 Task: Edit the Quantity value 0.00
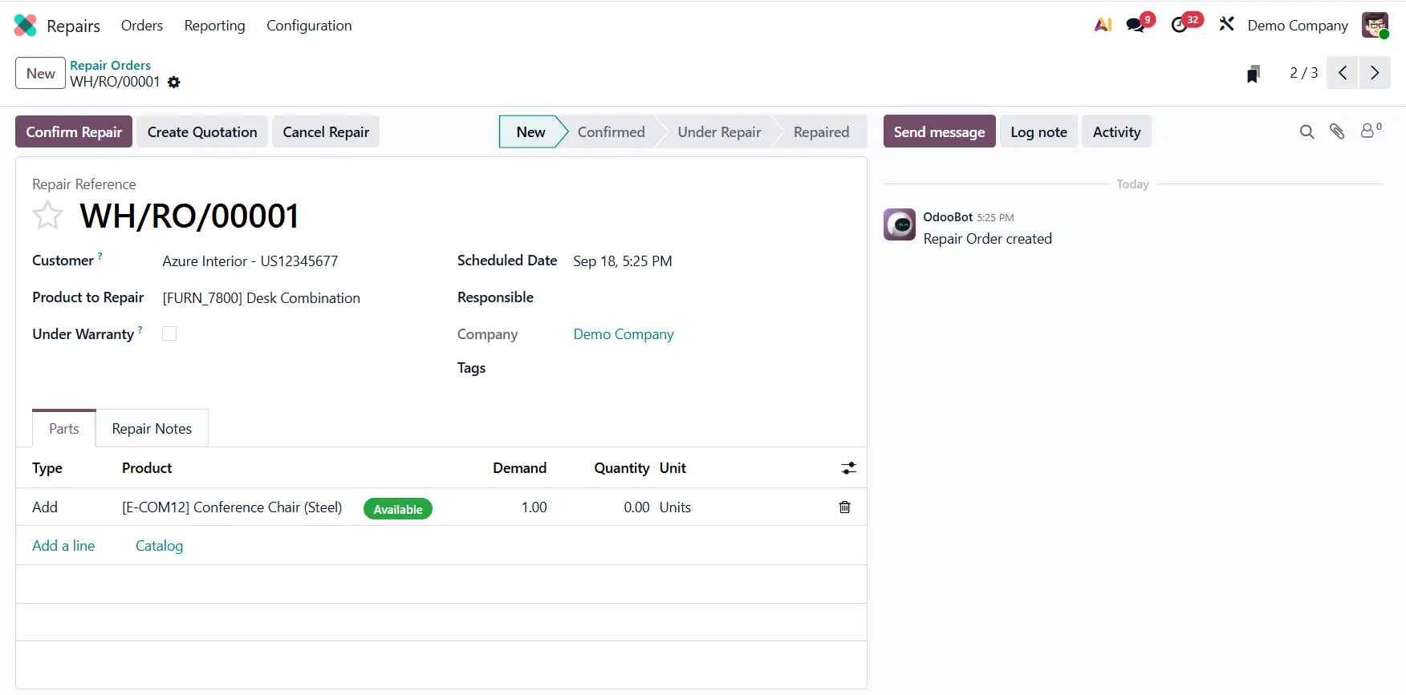click(x=636, y=507)
